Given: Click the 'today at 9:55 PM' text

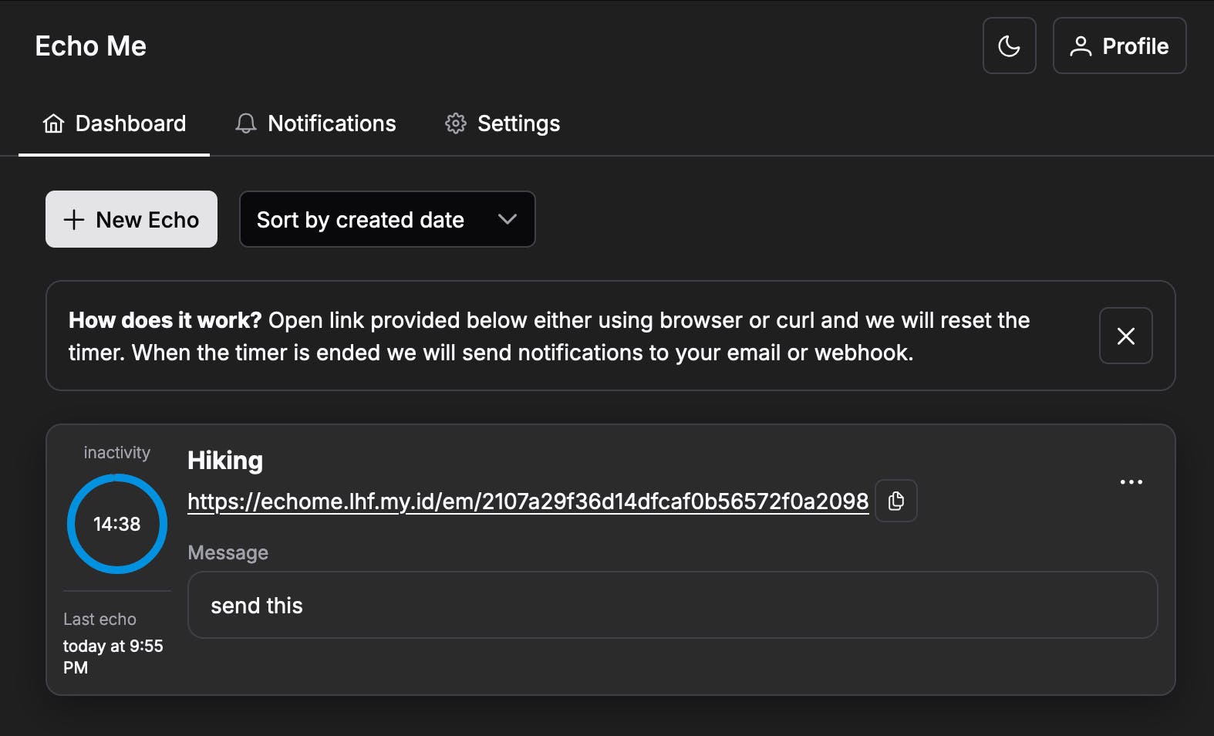Looking at the screenshot, I should pos(113,657).
